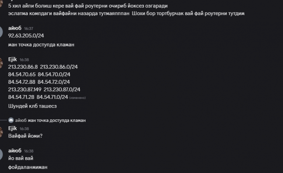Viewport: 283px width, 173px height.
Task: Click the message text "92.63.205.0/24"
Action: [26, 36]
